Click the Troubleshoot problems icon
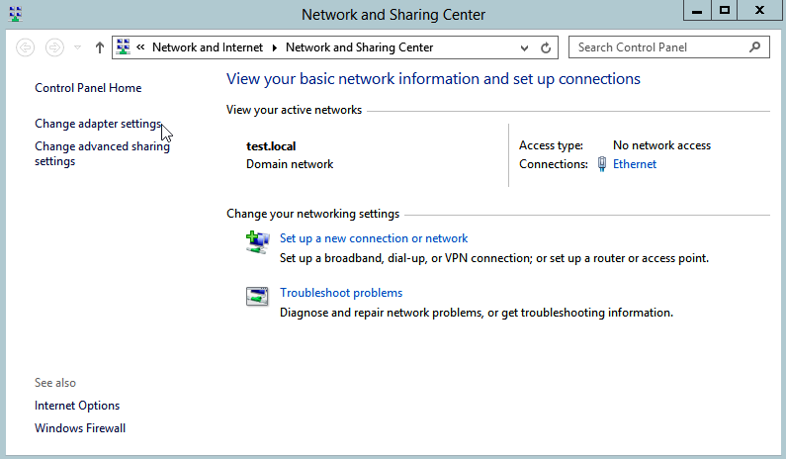This screenshot has width=786, height=459. pos(257,296)
